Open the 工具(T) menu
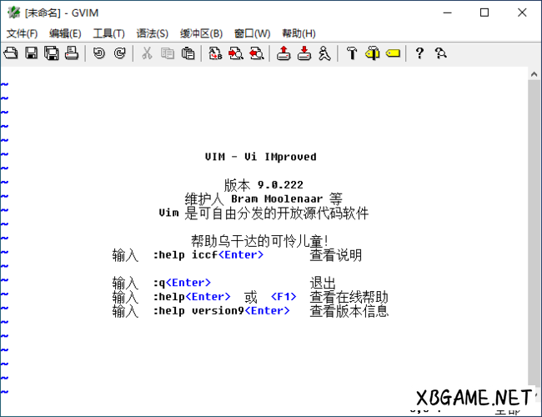 tap(108, 33)
